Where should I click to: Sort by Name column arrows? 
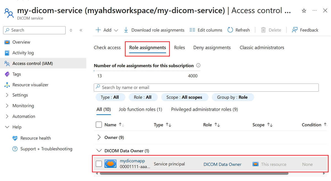pyautogui.click(x=121, y=125)
